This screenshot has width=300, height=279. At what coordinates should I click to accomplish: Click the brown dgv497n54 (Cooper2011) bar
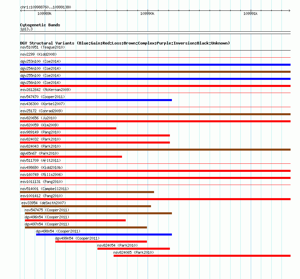(86, 227)
